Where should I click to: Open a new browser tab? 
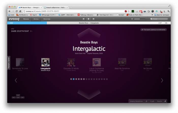[71, 7]
